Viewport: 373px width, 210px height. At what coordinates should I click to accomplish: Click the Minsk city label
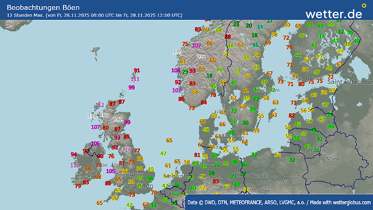coord(332,157)
